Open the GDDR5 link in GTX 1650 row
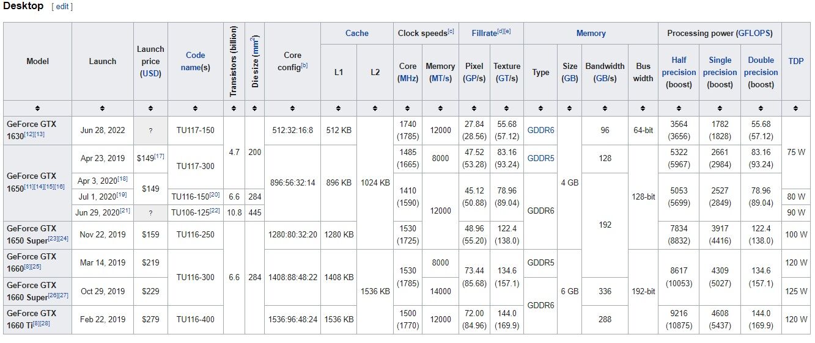 coord(540,157)
